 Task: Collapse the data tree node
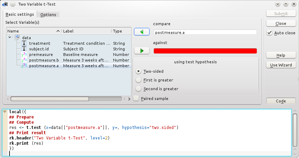[9, 37]
